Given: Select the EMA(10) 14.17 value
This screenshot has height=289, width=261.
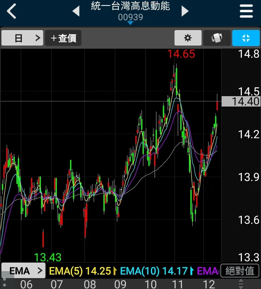Looking at the screenshot, I should [x=154, y=271].
